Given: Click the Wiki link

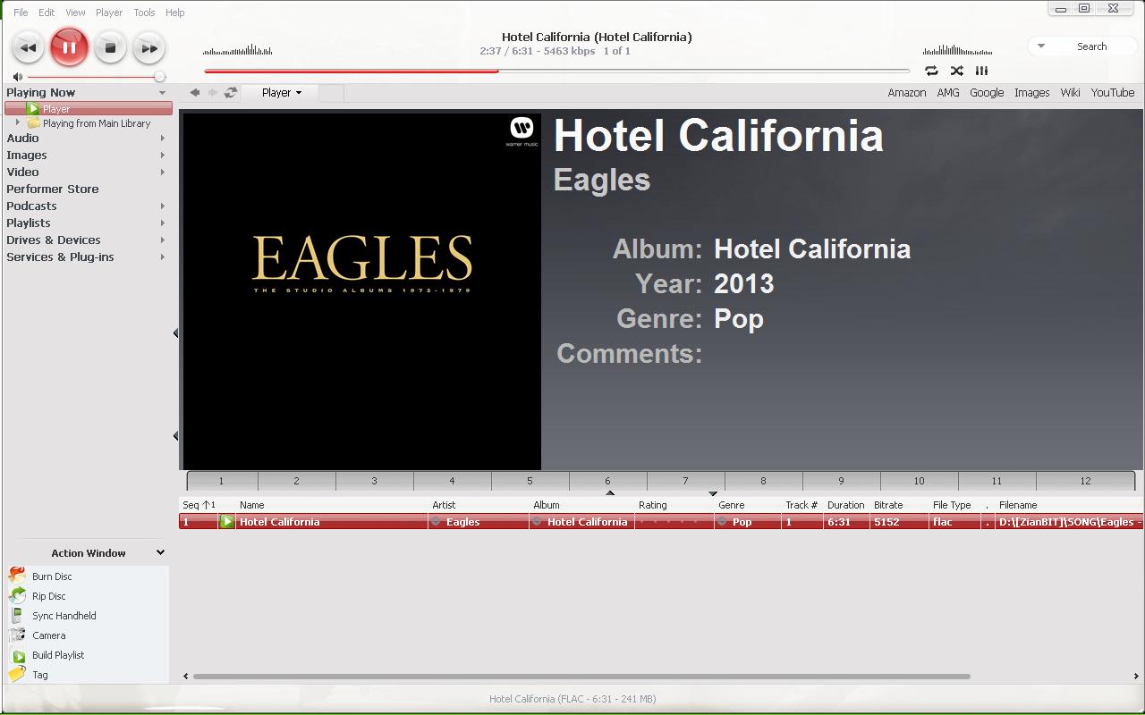Looking at the screenshot, I should (1070, 92).
